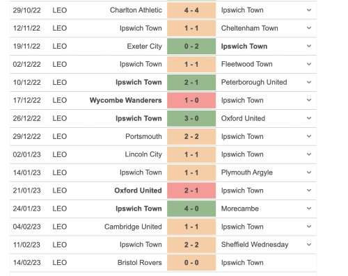Image resolution: width=348 pixels, height=276 pixels.
Task: Click Exeter City team name
Action: click(x=144, y=47)
